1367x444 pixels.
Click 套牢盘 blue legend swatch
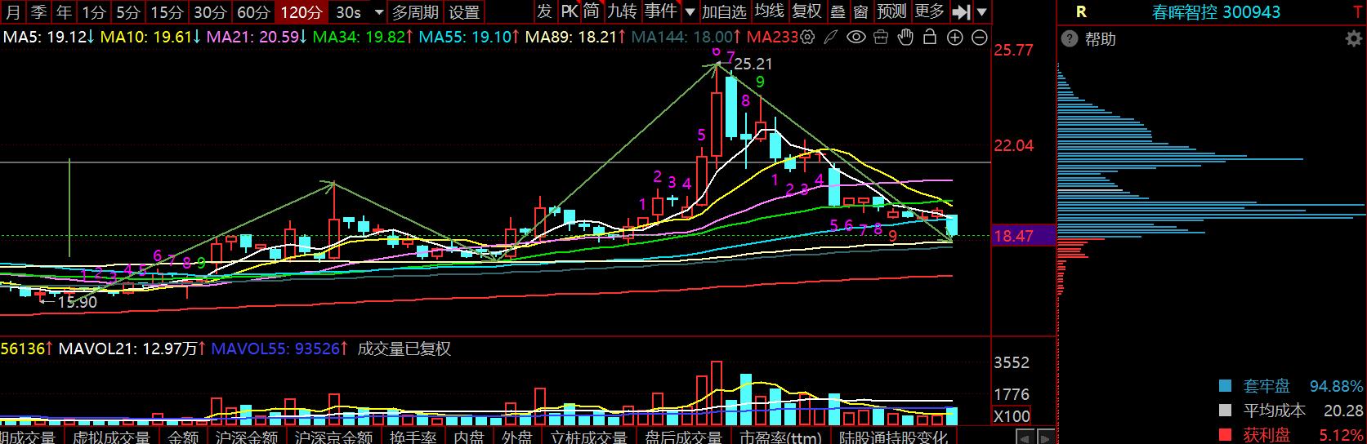pos(1224,386)
